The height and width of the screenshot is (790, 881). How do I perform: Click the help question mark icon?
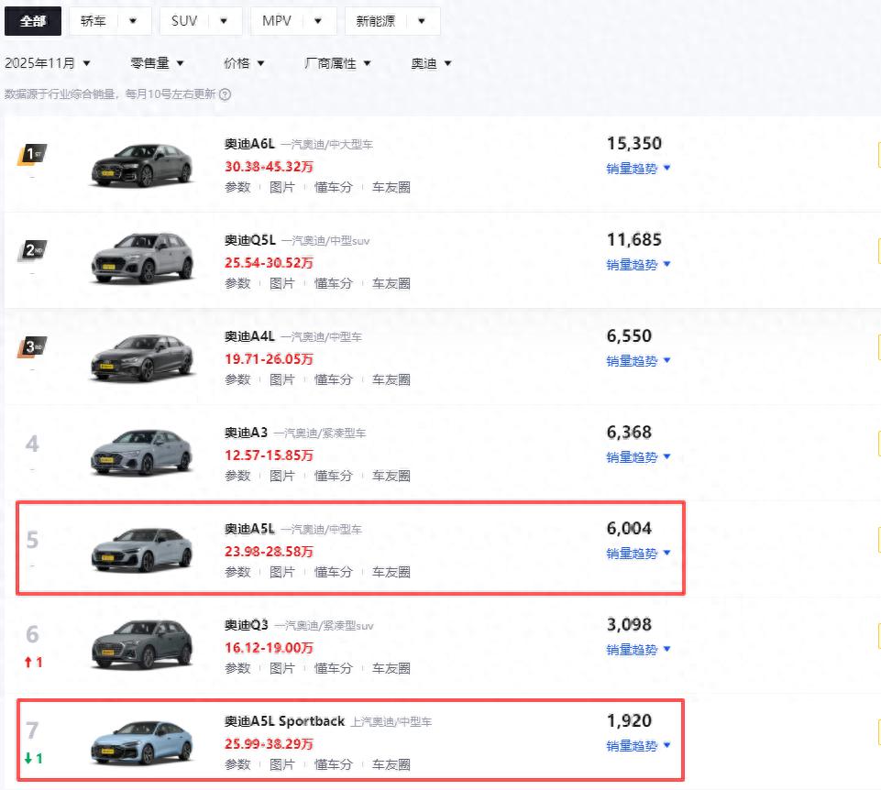[x=225, y=94]
